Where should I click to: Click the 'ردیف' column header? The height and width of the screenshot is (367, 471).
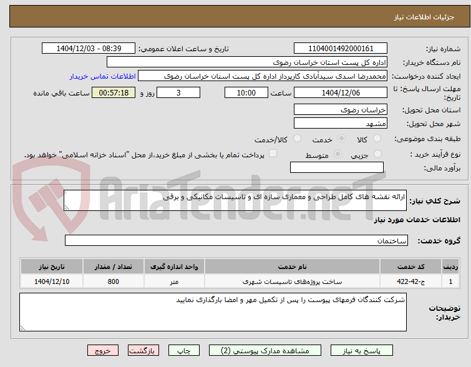click(x=450, y=267)
